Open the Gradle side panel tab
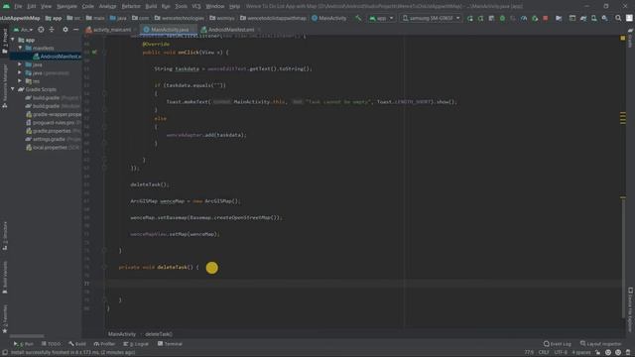The height and width of the screenshot is (357, 635). [630, 38]
